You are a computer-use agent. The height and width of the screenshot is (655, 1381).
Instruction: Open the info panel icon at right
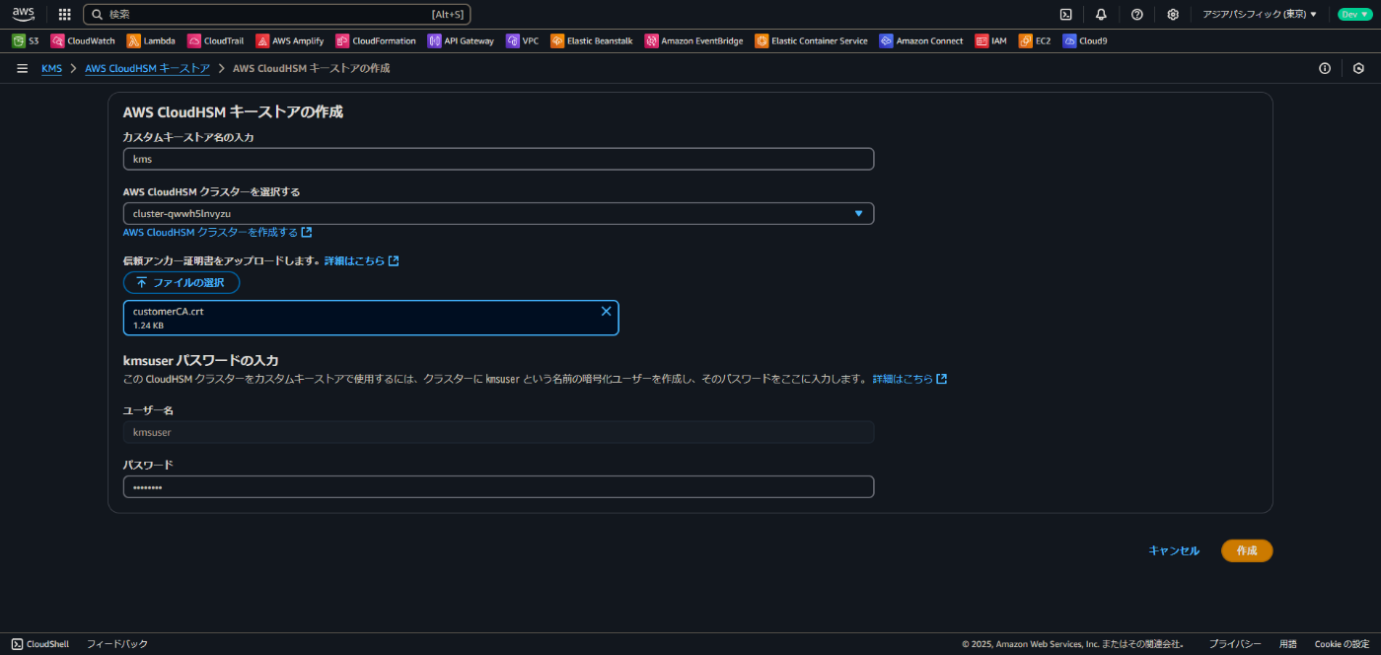(x=1325, y=68)
